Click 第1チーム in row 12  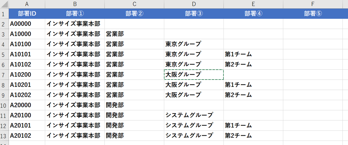click(253, 125)
